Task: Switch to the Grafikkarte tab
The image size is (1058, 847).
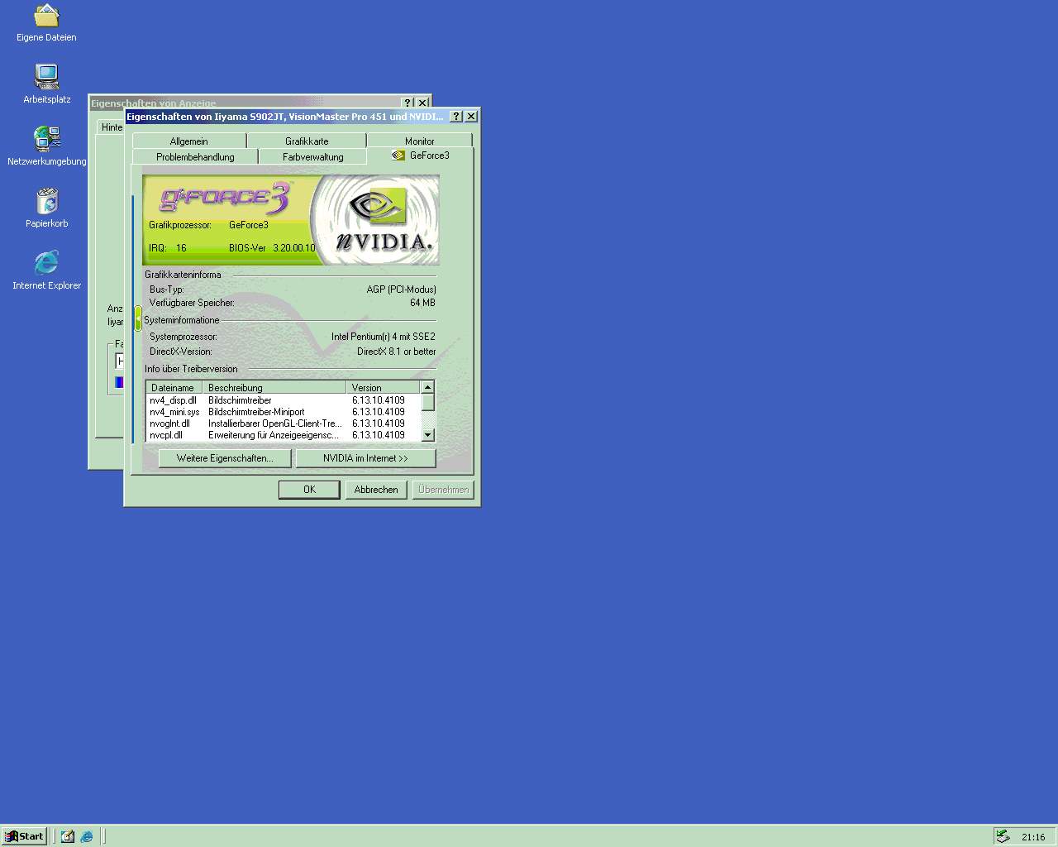Action: (x=307, y=141)
